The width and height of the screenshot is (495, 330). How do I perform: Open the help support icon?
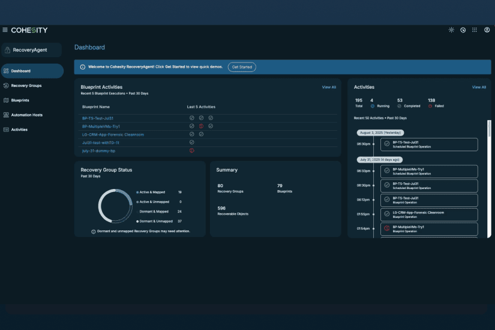pos(463,30)
